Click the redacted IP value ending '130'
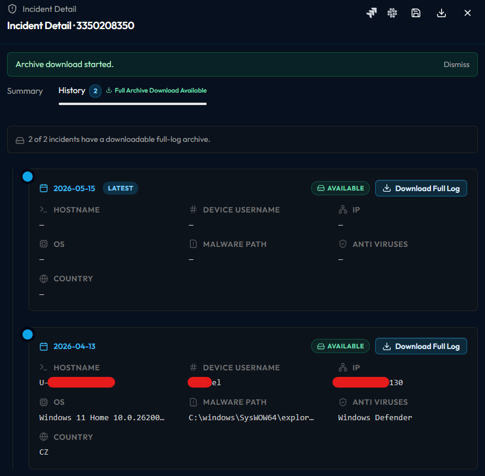485x476 pixels. coord(368,382)
